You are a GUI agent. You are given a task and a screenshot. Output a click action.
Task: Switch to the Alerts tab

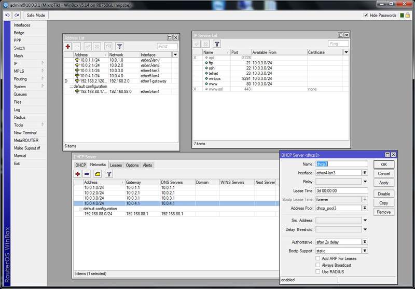147,165
